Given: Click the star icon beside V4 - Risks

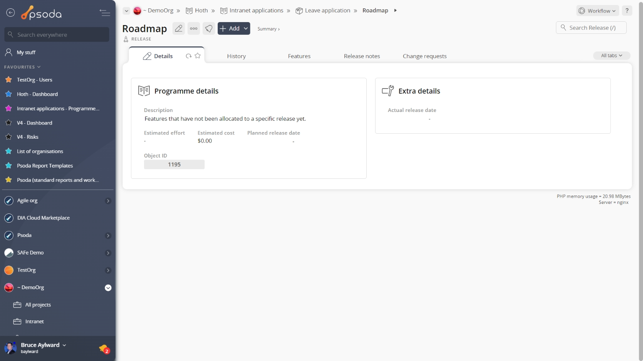Looking at the screenshot, I should click(8, 137).
